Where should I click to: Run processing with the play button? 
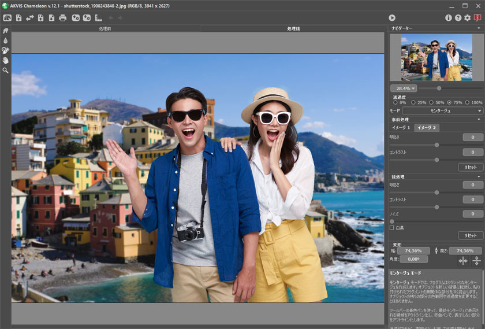tap(392, 18)
